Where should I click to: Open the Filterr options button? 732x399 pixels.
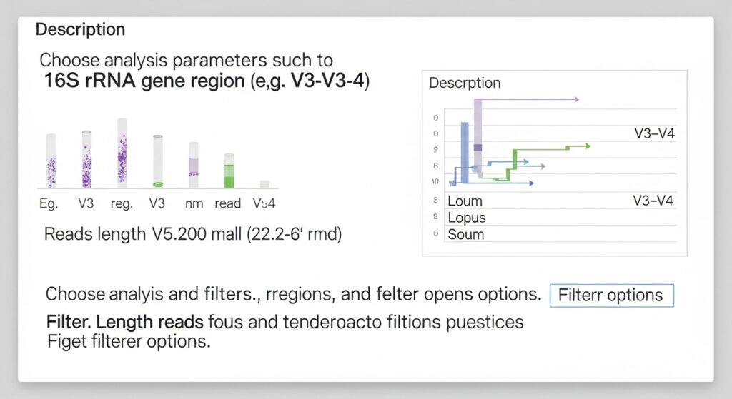click(611, 295)
